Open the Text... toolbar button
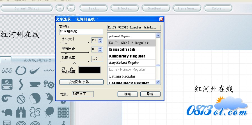The image size is (252, 125). (94, 8)
